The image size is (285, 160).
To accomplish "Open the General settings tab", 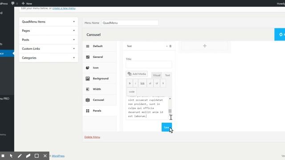I will tap(100, 57).
